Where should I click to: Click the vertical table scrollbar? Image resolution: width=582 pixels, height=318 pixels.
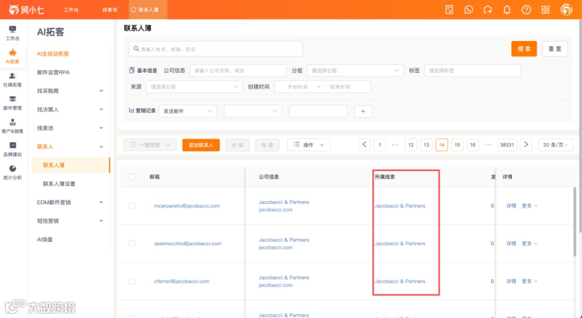(576, 222)
